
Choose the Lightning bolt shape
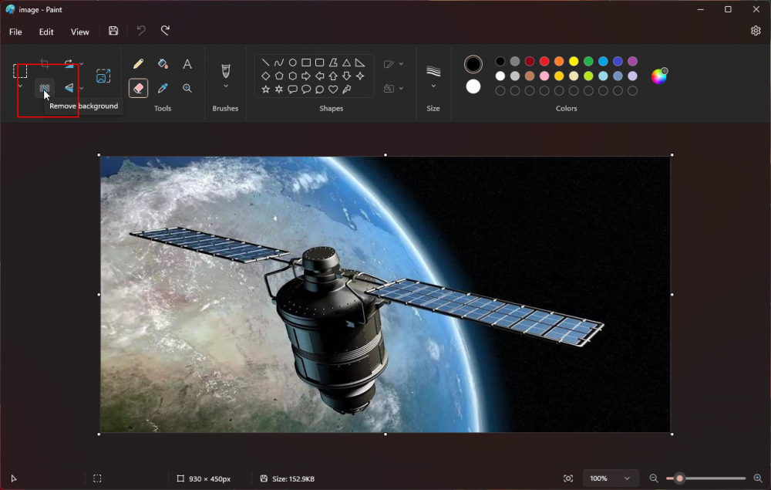(x=347, y=89)
